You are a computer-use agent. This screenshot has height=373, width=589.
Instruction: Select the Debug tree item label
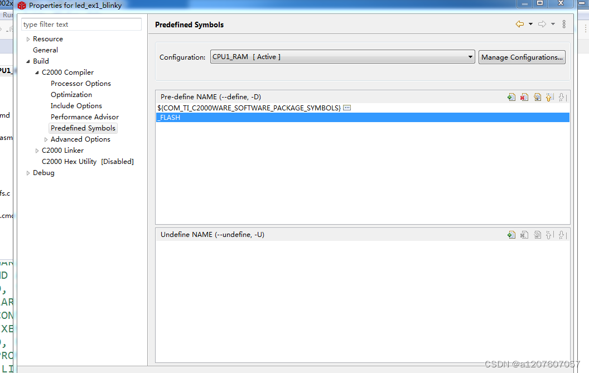point(44,173)
